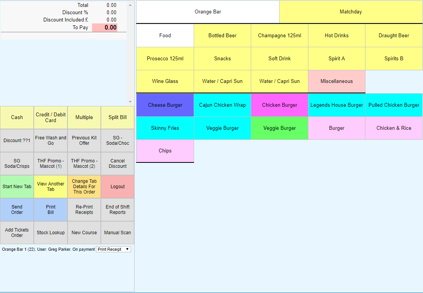
Task: Open the Soft Drink category
Action: (x=280, y=59)
